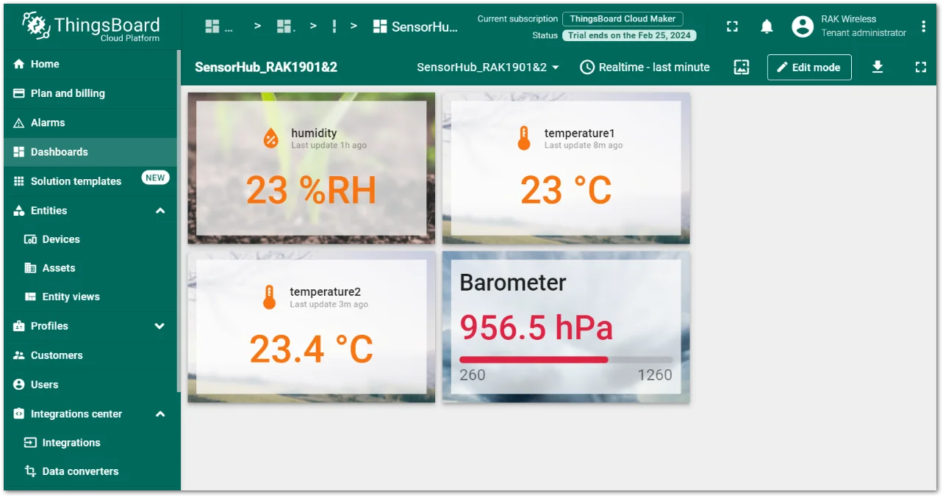
Task: Click the Alarms warning triangle icon
Action: click(x=19, y=123)
